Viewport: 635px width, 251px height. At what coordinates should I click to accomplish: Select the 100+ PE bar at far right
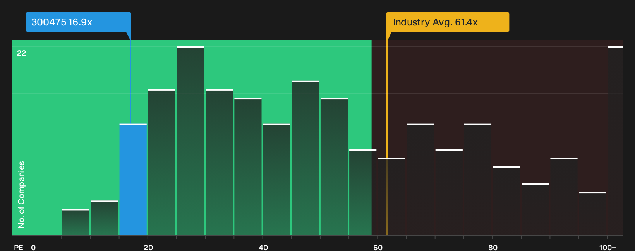615,141
